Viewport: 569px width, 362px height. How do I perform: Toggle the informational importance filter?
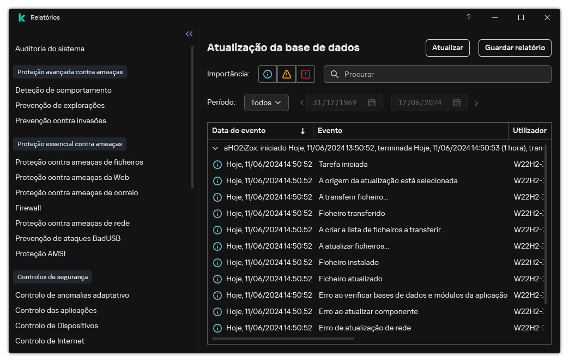pos(267,74)
